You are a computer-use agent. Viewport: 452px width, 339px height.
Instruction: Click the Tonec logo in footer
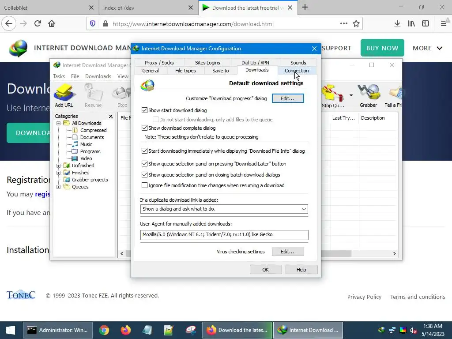(x=21, y=294)
